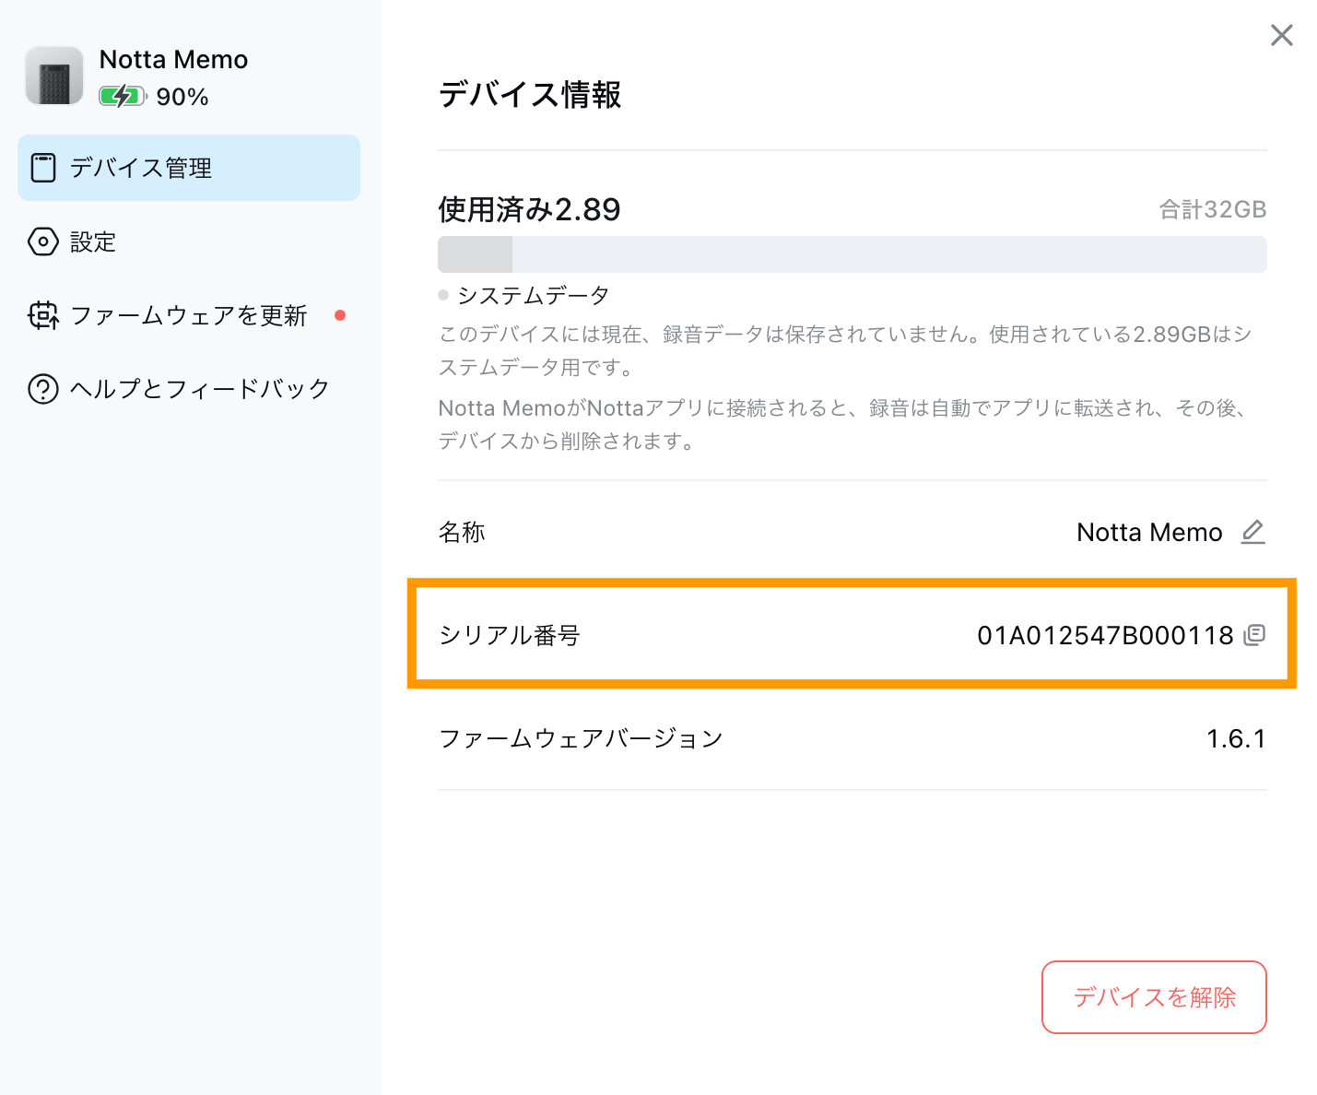Click the help question mark icon

coord(43,389)
